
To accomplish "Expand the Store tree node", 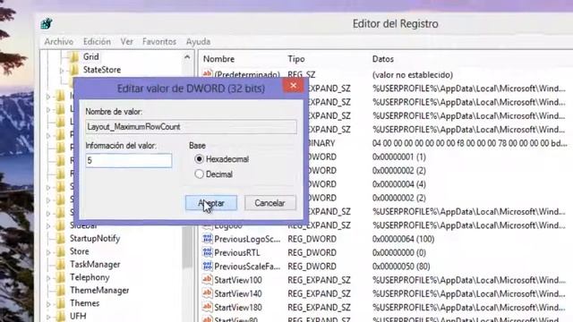I will (x=48, y=252).
